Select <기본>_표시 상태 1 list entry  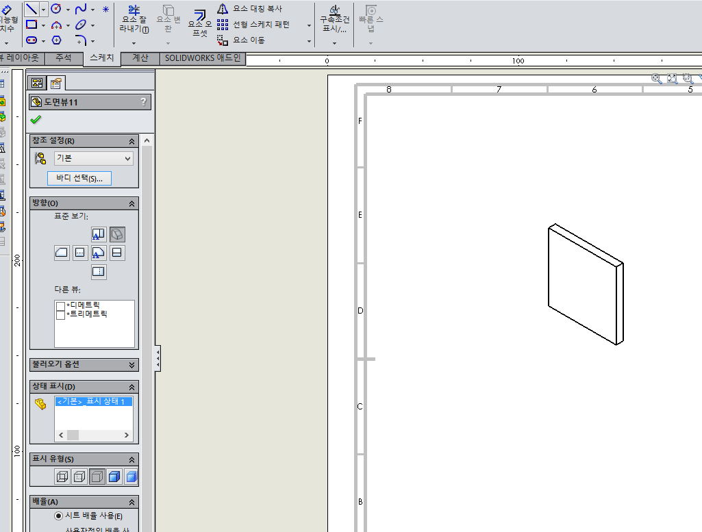(x=94, y=401)
